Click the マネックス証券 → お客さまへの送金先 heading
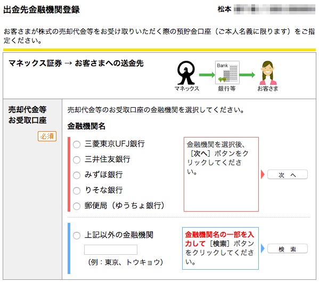 click(x=76, y=63)
